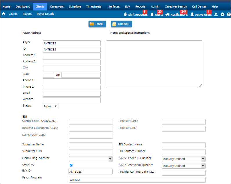Open Caregiver Search menu

[176, 6]
